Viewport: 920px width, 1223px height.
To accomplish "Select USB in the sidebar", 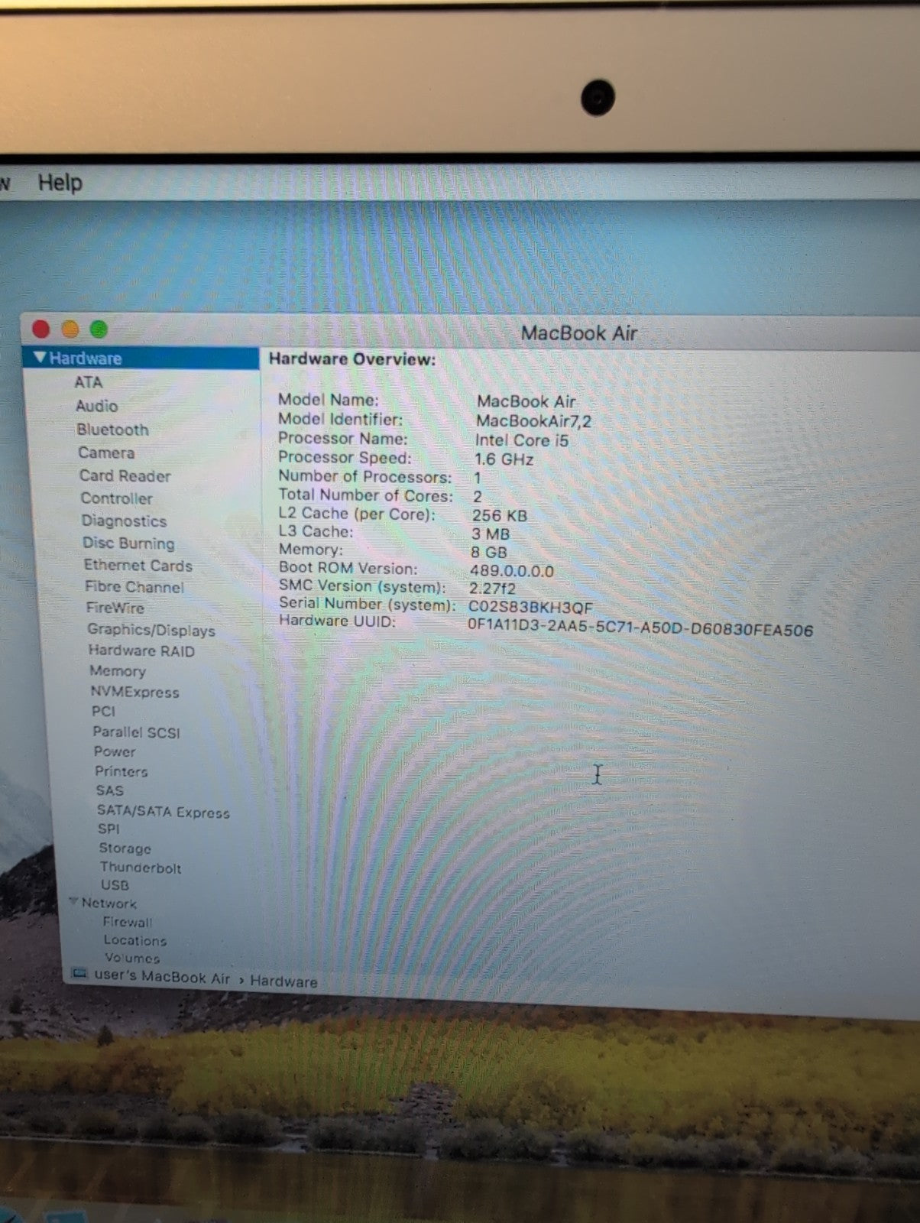I will point(115,885).
